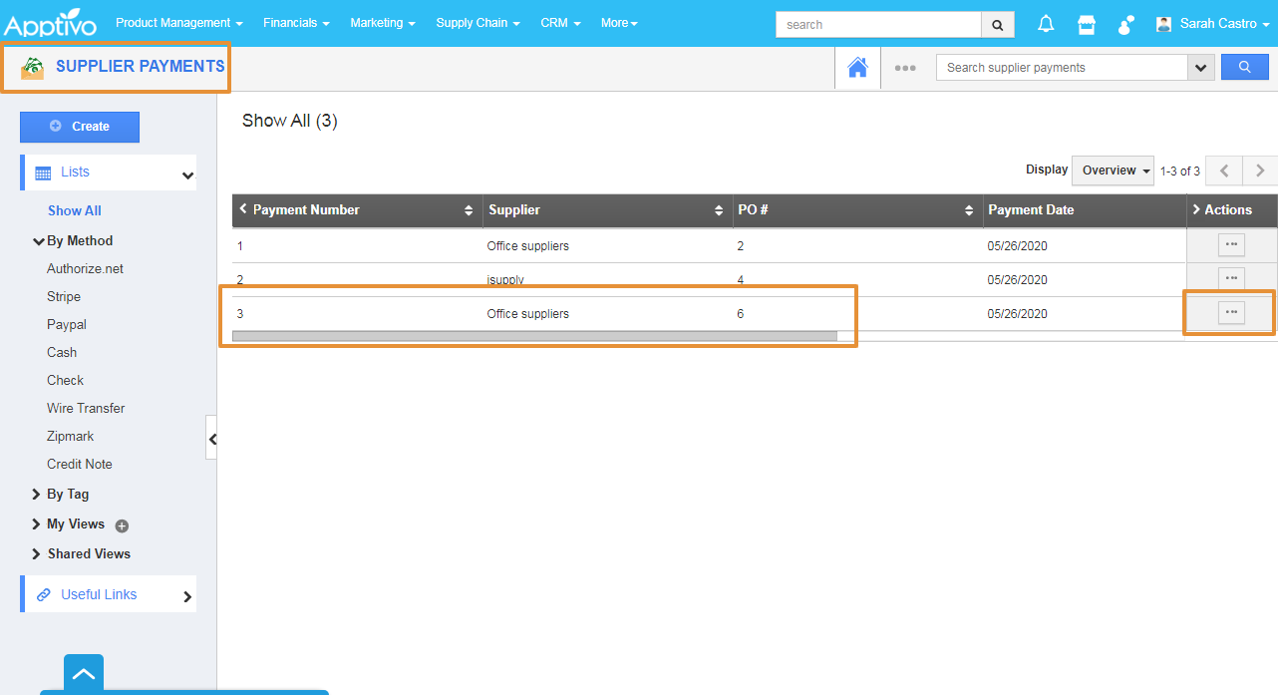Click PO number 6 cell
Viewport: 1278px width, 695px height.
click(741, 314)
